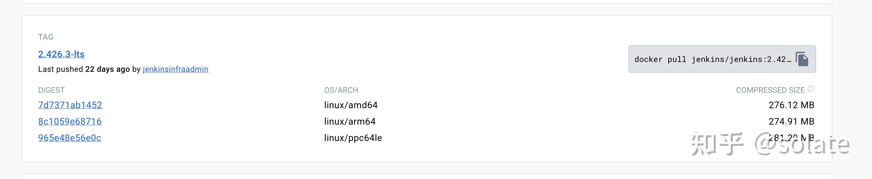This screenshot has width=872, height=179.
Task: Click the DIGEST column header
Action: click(x=51, y=90)
